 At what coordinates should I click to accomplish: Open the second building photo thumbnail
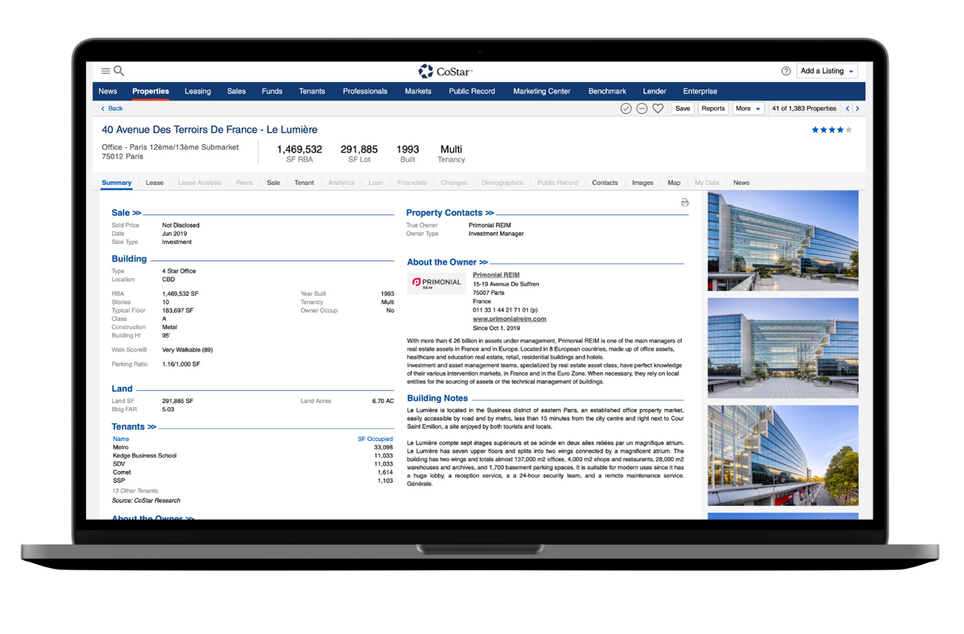(783, 348)
